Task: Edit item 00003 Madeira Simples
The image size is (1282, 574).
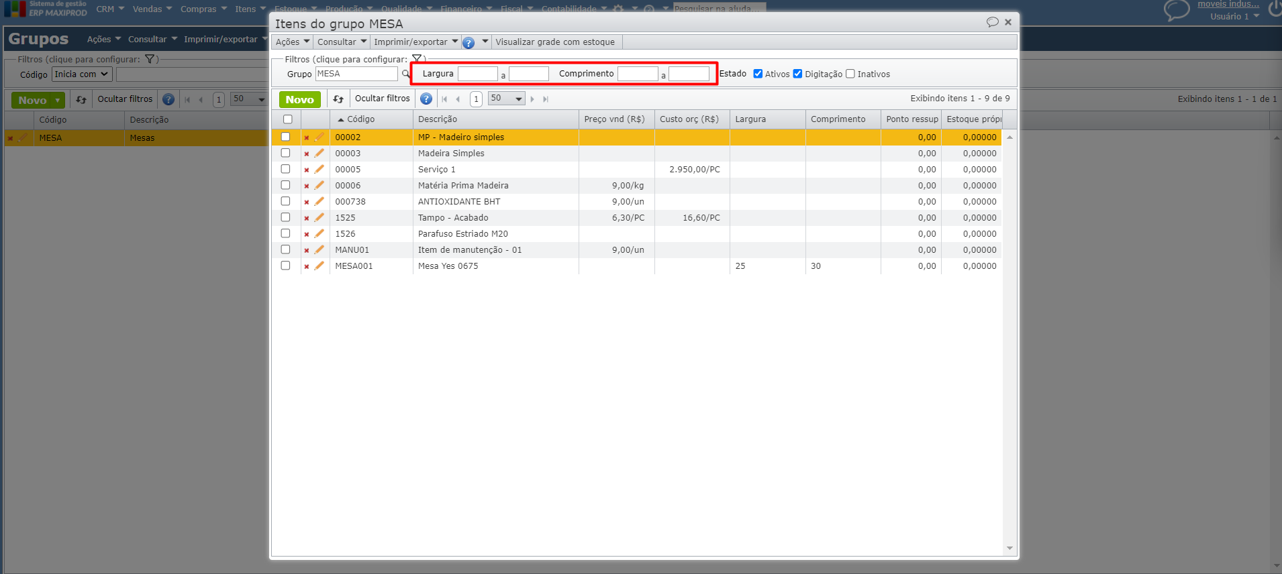Action: point(319,153)
